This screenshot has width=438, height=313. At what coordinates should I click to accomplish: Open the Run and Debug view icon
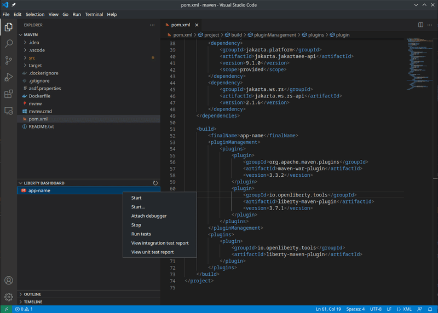9,77
